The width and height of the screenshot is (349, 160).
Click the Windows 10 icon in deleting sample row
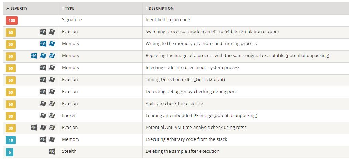tap(52, 151)
